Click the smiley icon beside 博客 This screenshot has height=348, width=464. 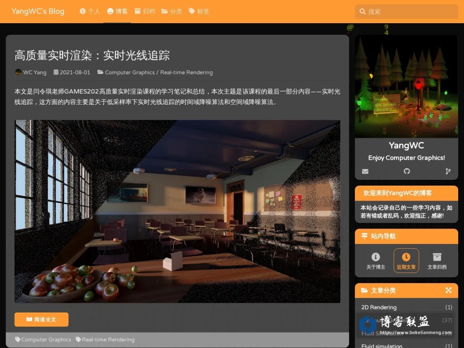(x=110, y=11)
